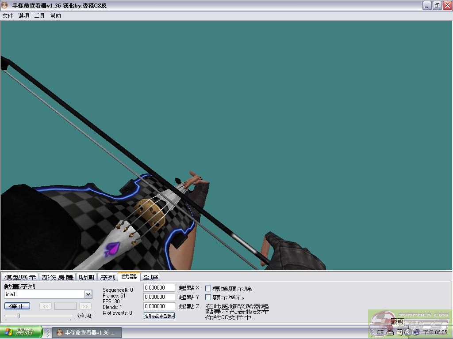Click the CH language indicator in the tray
The height and width of the screenshot is (339, 453).
(380, 332)
